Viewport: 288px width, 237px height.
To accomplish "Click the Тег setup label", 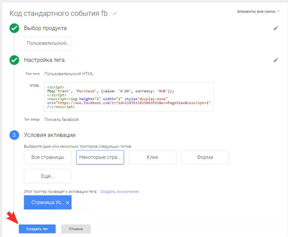I will click(32, 119).
